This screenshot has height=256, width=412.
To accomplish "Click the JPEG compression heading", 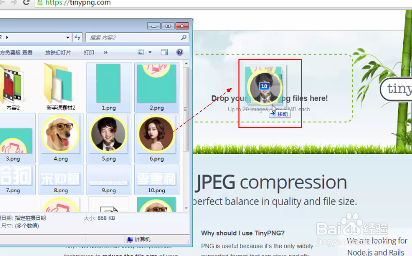I will coord(271,182).
